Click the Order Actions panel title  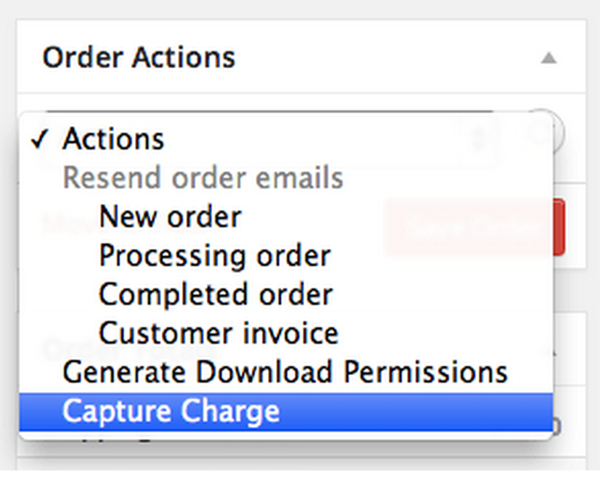click(x=139, y=58)
